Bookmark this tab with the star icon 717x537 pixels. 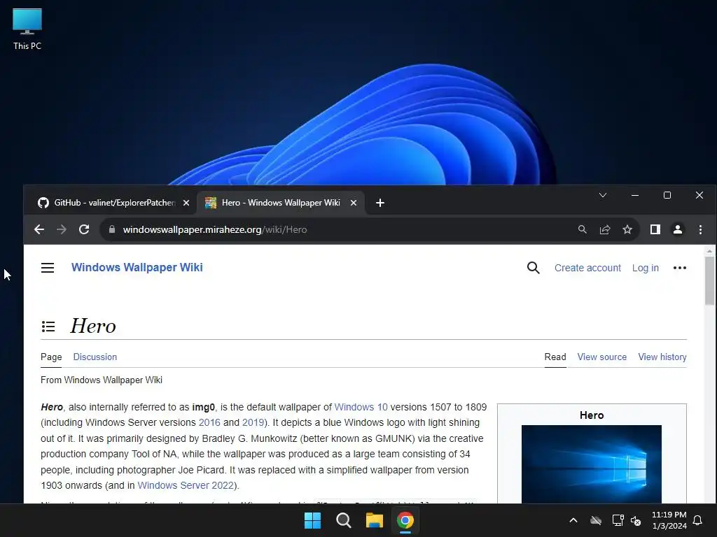pyautogui.click(x=627, y=229)
